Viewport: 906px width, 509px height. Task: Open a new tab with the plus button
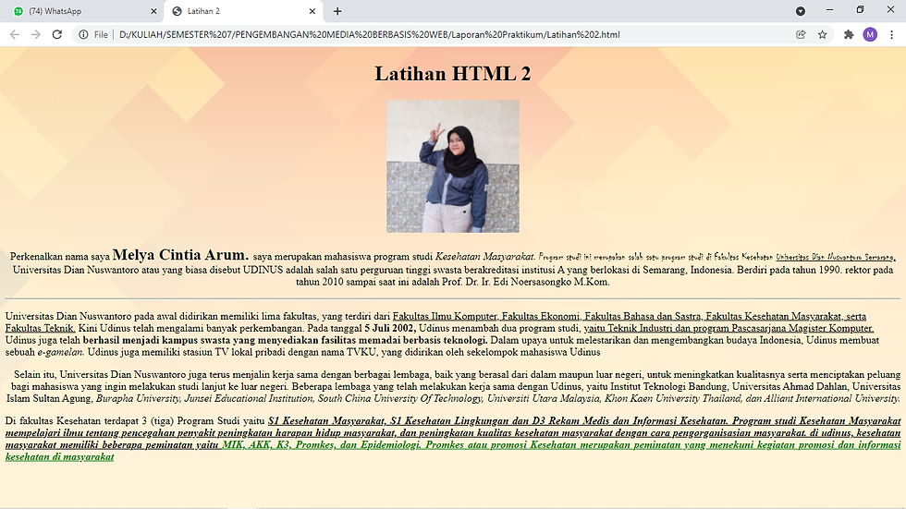pos(337,11)
